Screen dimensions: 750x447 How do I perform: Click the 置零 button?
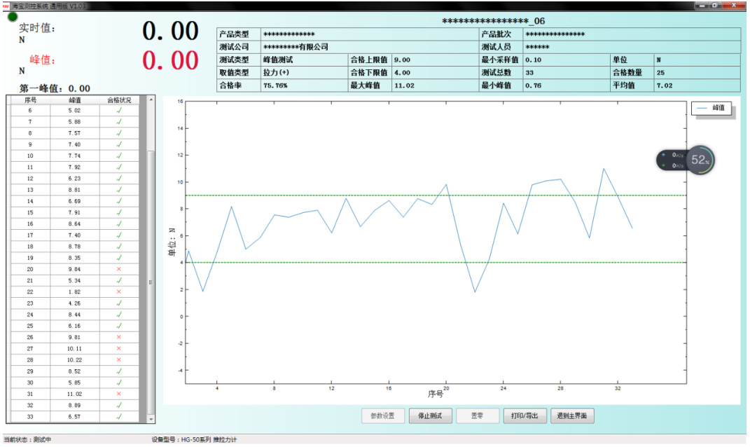tap(478, 416)
